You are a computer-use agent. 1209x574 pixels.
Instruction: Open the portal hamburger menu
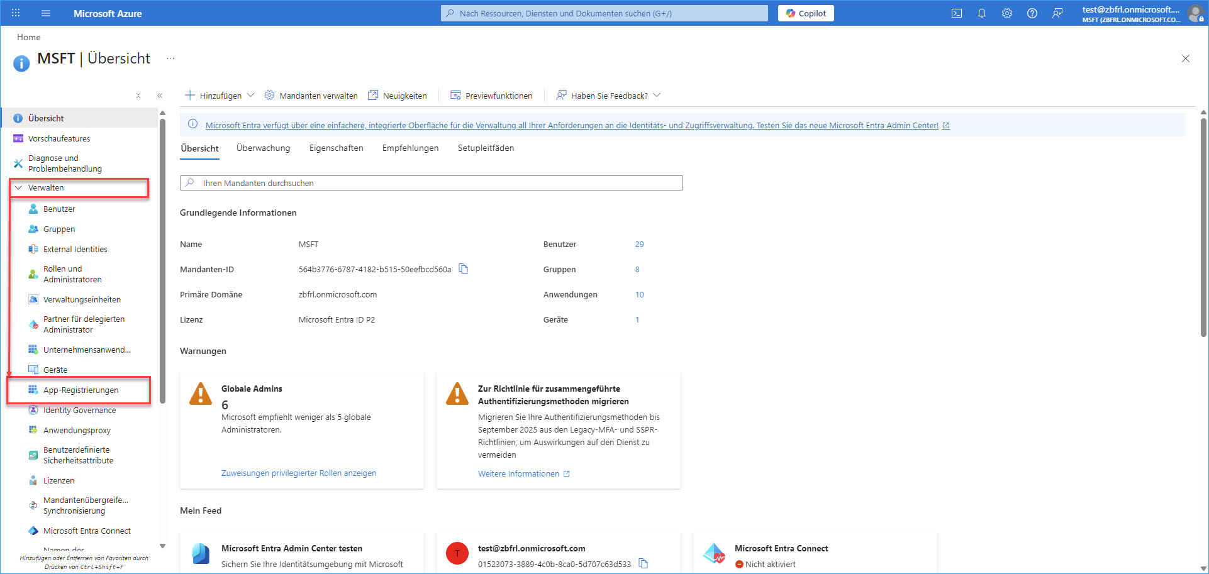[45, 13]
